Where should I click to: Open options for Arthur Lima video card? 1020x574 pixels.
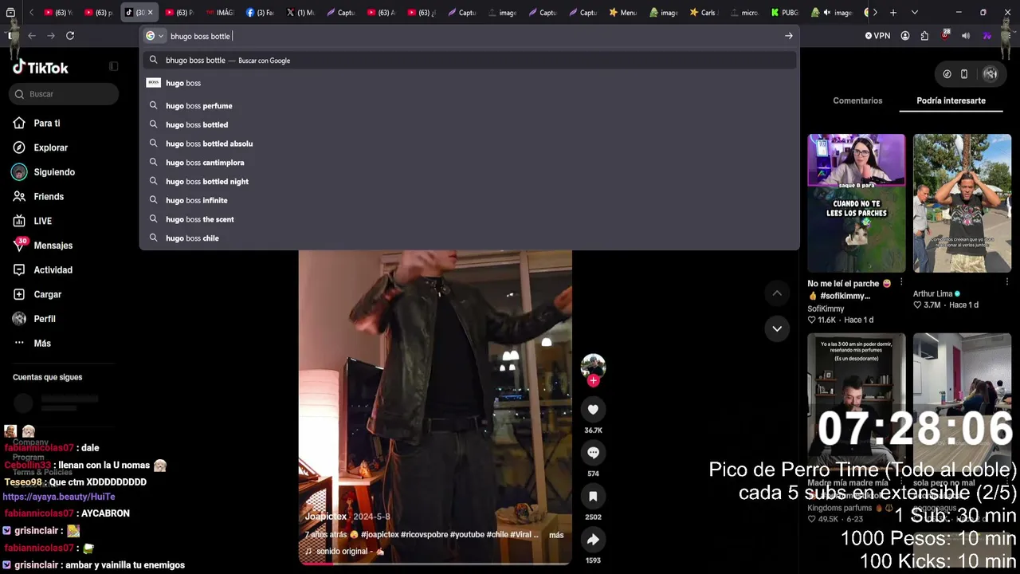(x=1007, y=282)
